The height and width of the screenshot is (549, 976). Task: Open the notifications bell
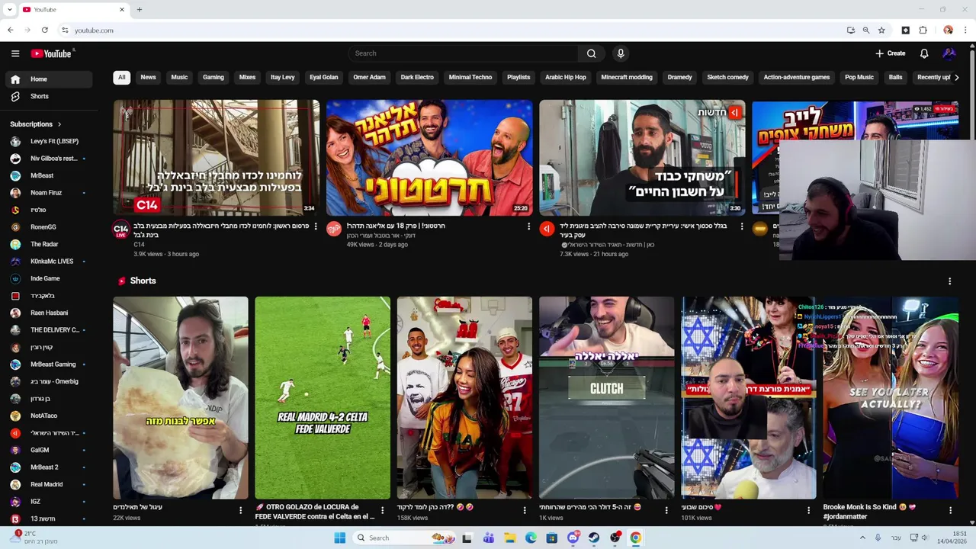coord(923,53)
